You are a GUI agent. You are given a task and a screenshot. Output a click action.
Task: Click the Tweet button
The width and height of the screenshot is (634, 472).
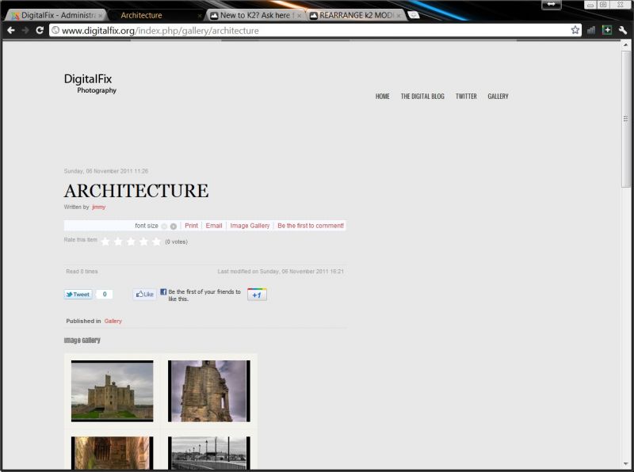(x=78, y=294)
